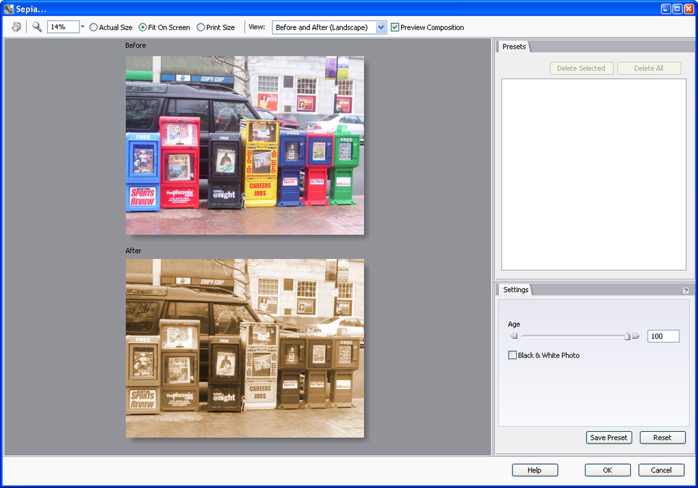Open zoom percentage dropdown arrow
Screen dimensions: 698x488
click(82, 27)
